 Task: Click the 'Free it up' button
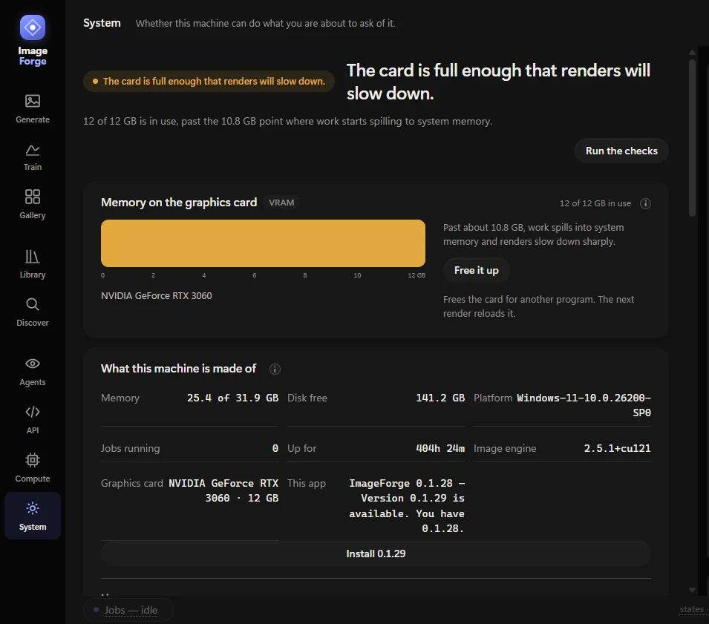point(476,270)
